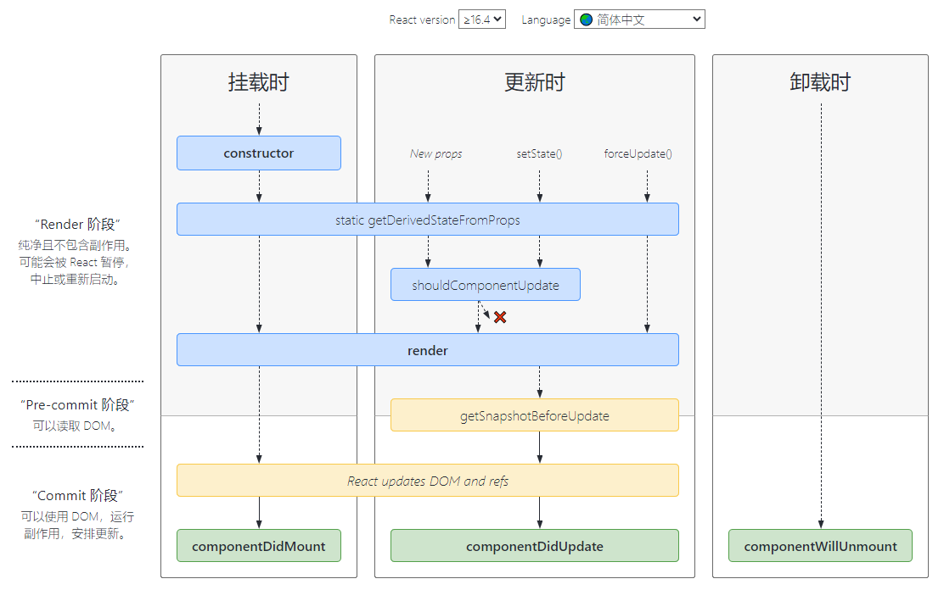
Task: Click the 挂载时 column heading
Action: click(259, 82)
